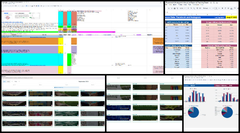This screenshot has height=133, width=240.
Task: Increase font size with the plus button
Action: [x=219, y=8]
